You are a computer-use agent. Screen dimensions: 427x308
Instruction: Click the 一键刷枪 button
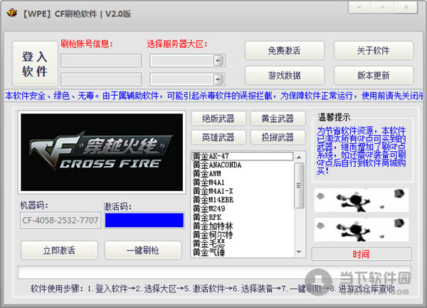pos(143,250)
